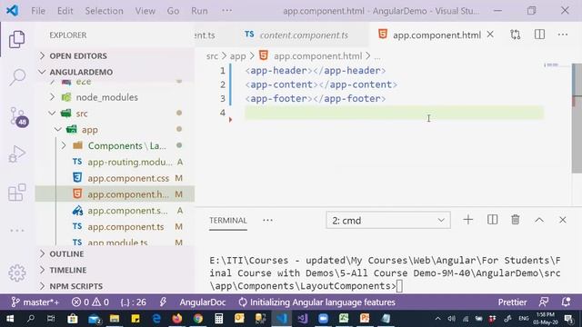Image resolution: width=582 pixels, height=327 pixels.
Task: Close the terminal panel
Action: [563, 220]
